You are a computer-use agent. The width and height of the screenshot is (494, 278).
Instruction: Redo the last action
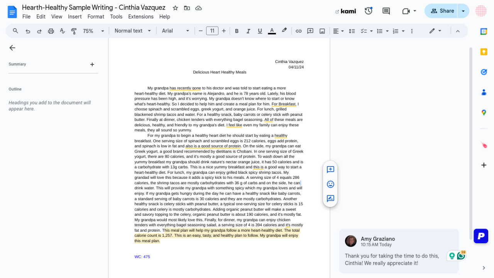(39, 31)
